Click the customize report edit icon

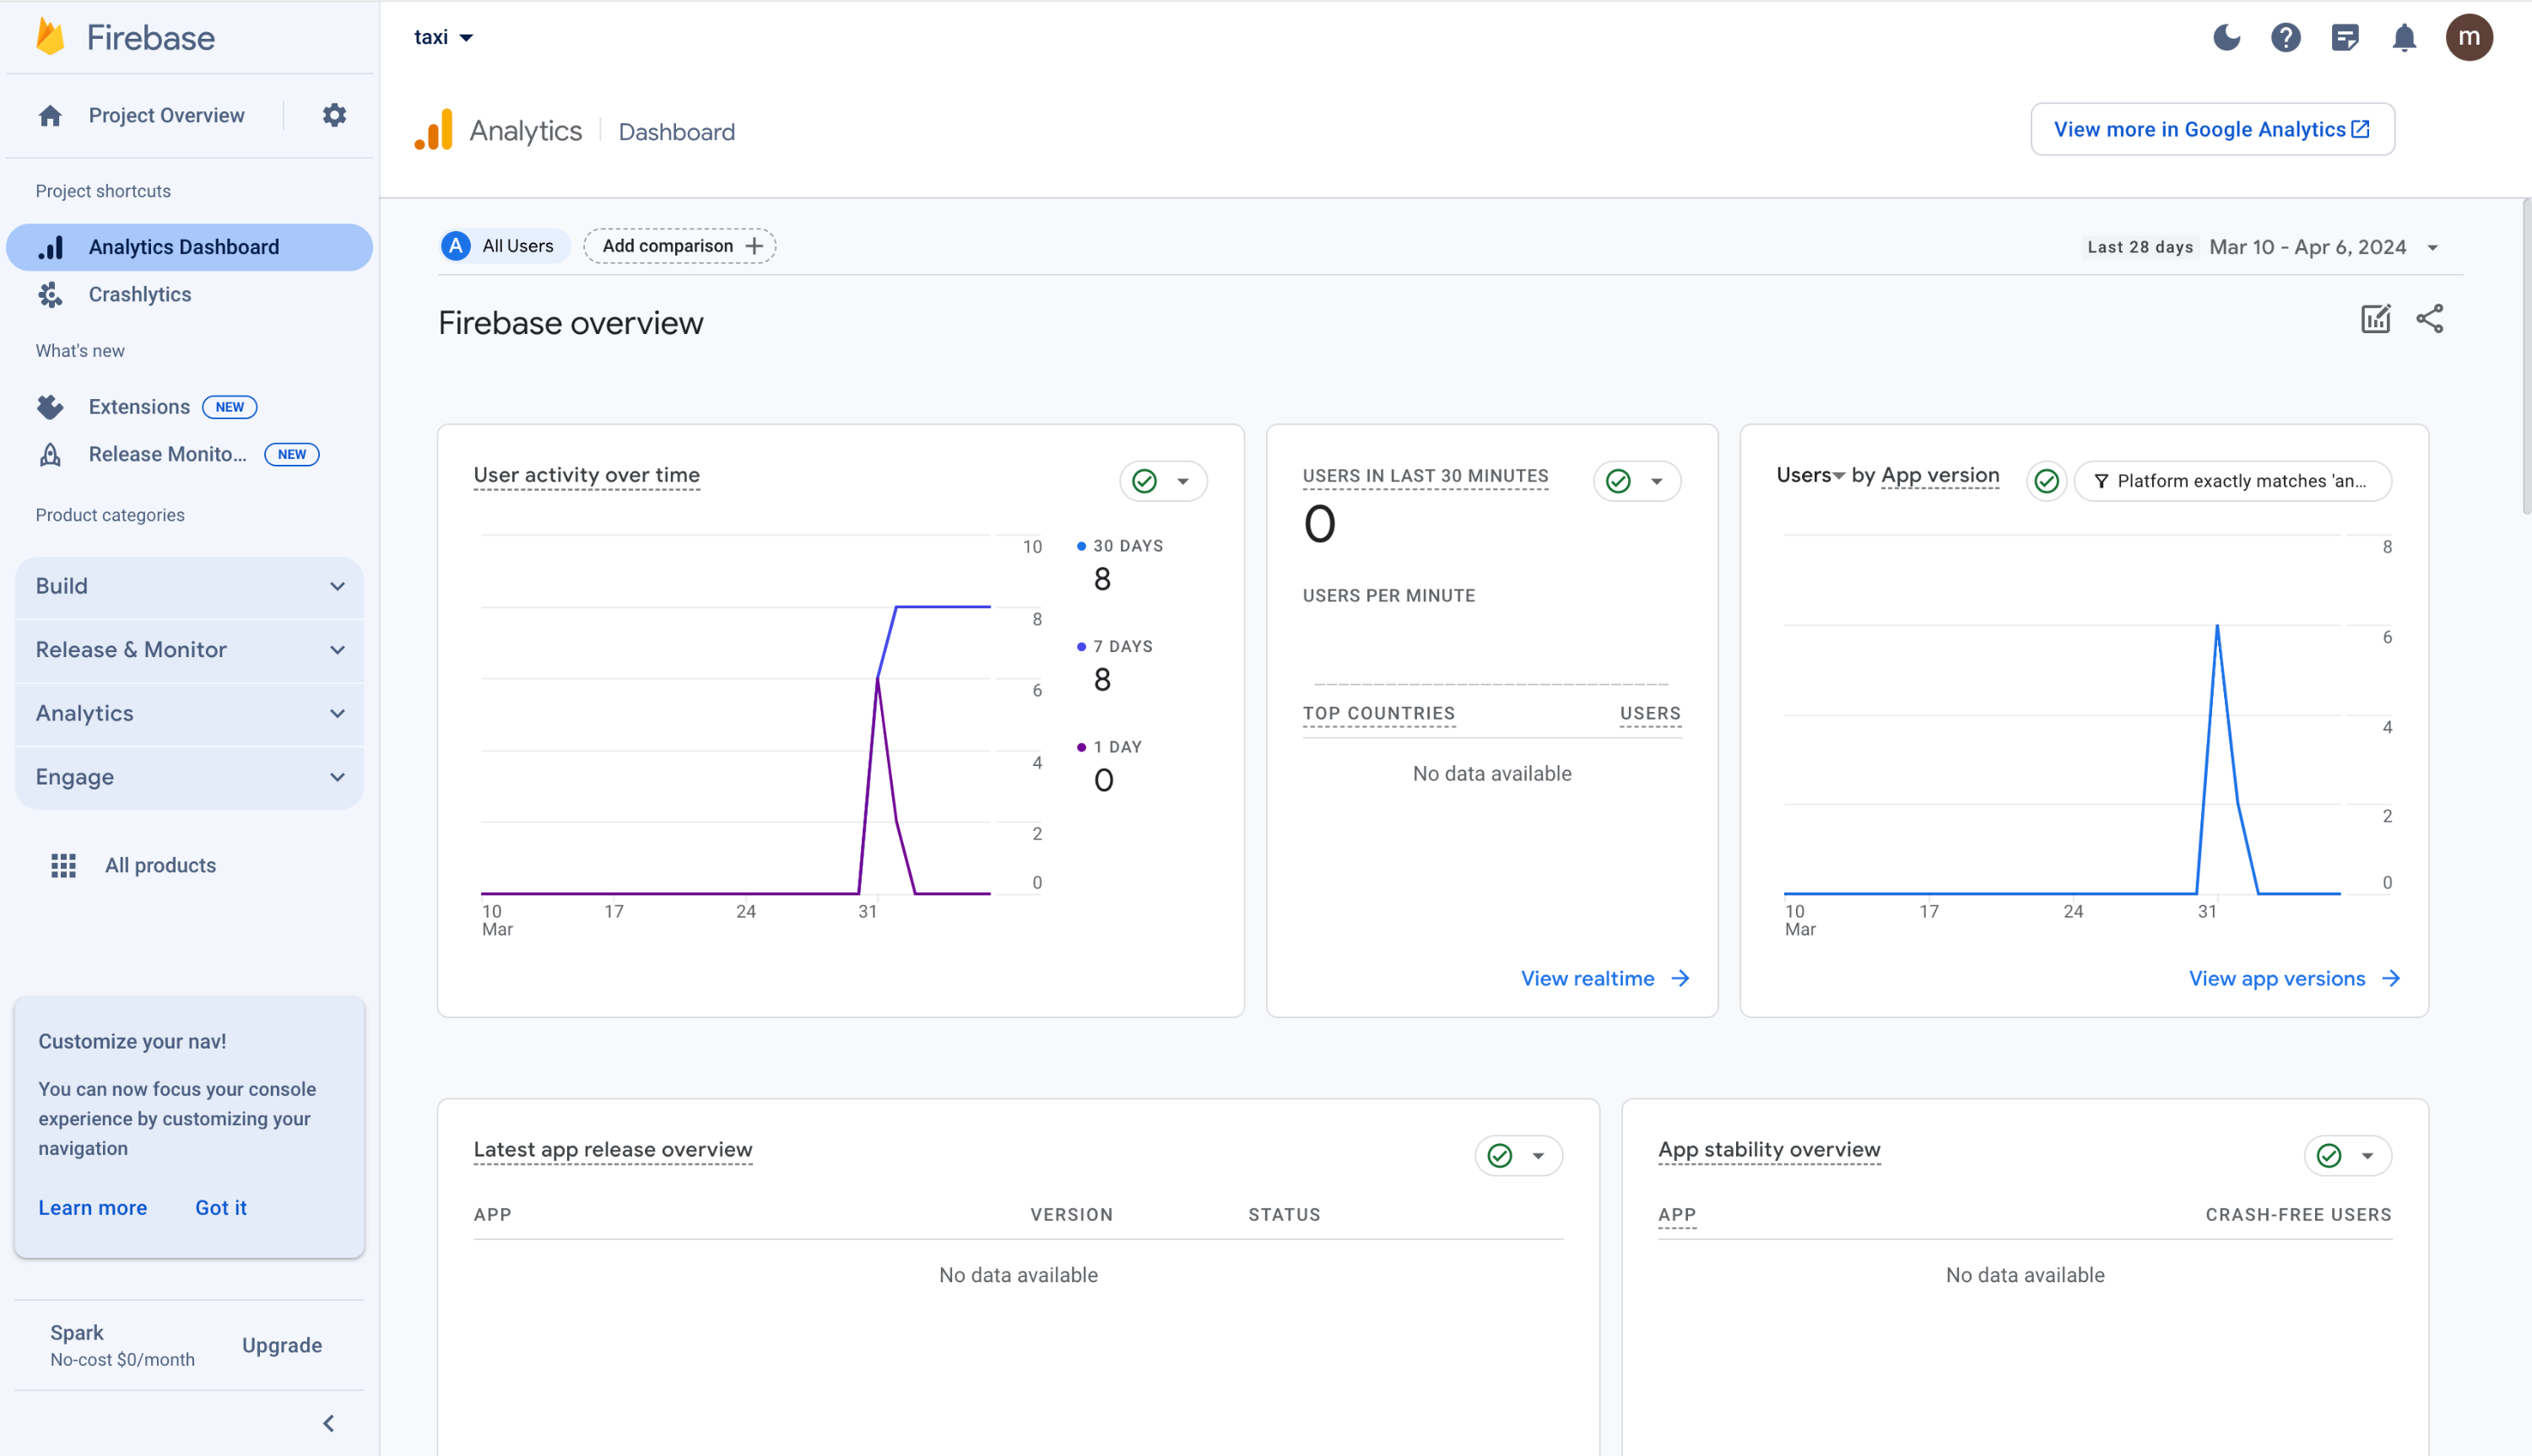click(x=2375, y=319)
